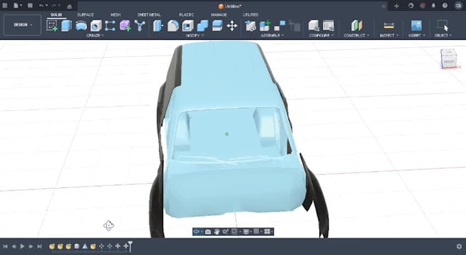Viewport: 466px width, 255px height.
Task: Expand the INSERT dropdown menu
Action: tap(417, 36)
